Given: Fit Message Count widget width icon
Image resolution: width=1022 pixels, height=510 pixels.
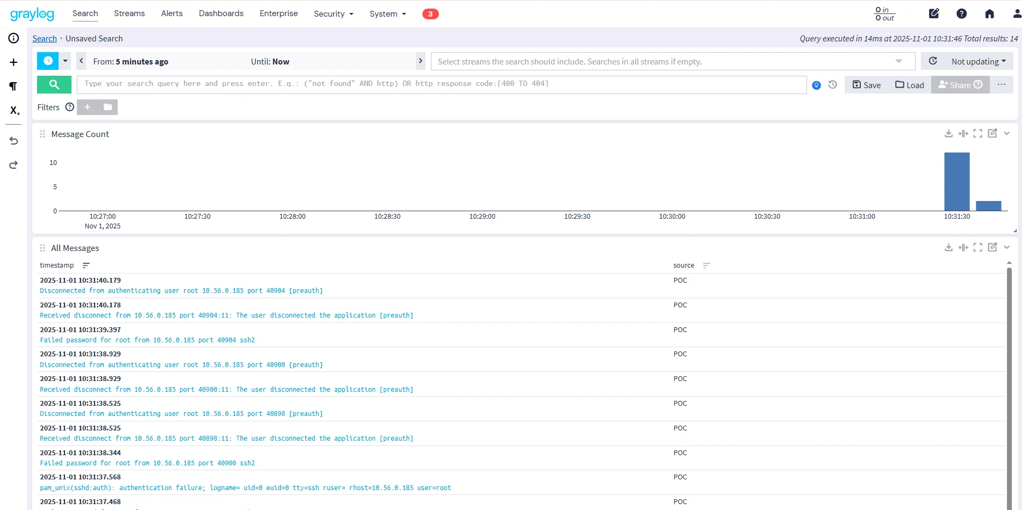Looking at the screenshot, I should [963, 133].
